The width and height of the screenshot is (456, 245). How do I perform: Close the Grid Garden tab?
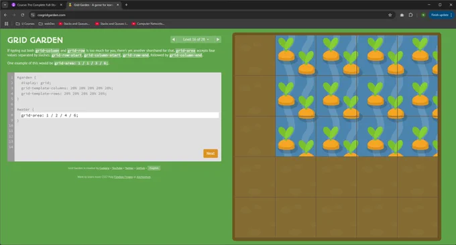pyautogui.click(x=118, y=5)
